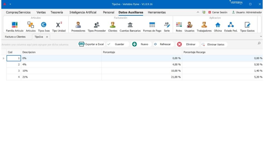This screenshot has height=142, width=264.
Task: Collapse the ribbon with the up chevron
Action: pos(198,12)
